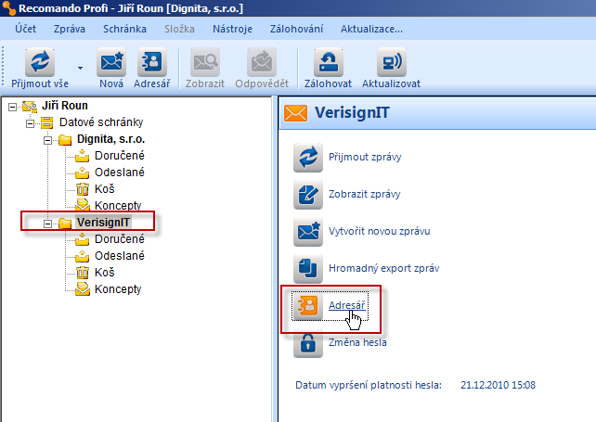Screen dimensions: 596x422
Task: Click the orange Adresář icon in panel
Action: click(308, 306)
